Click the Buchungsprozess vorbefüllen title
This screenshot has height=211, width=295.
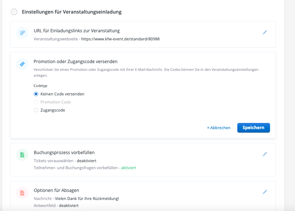click(64, 152)
